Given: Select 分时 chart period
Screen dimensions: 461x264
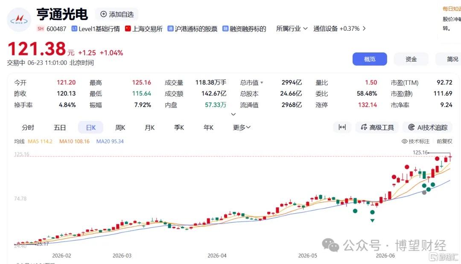Looking at the screenshot, I should click(x=28, y=128).
